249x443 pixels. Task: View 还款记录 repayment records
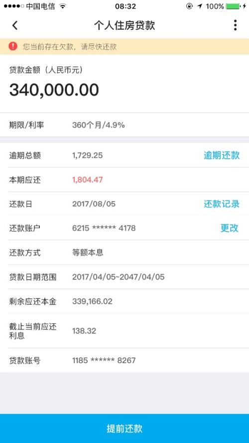coord(222,204)
